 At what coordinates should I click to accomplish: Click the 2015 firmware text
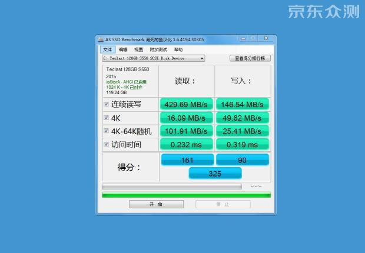tap(111, 76)
